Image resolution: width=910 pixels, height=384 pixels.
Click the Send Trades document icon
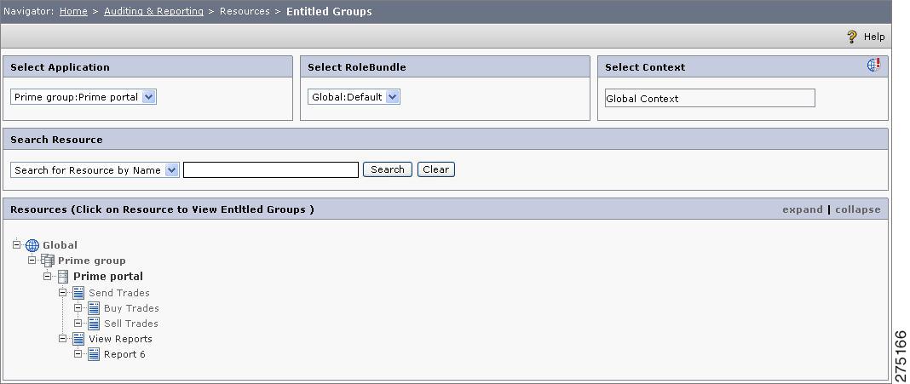pyautogui.click(x=78, y=292)
